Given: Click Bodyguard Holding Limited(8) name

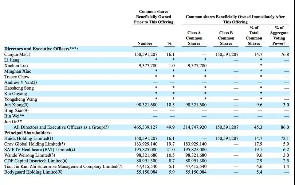Looking at the screenshot, I should [33, 172].
